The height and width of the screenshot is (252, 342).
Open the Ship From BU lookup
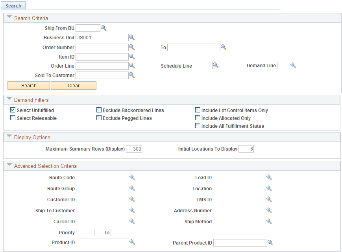[x=104, y=28]
